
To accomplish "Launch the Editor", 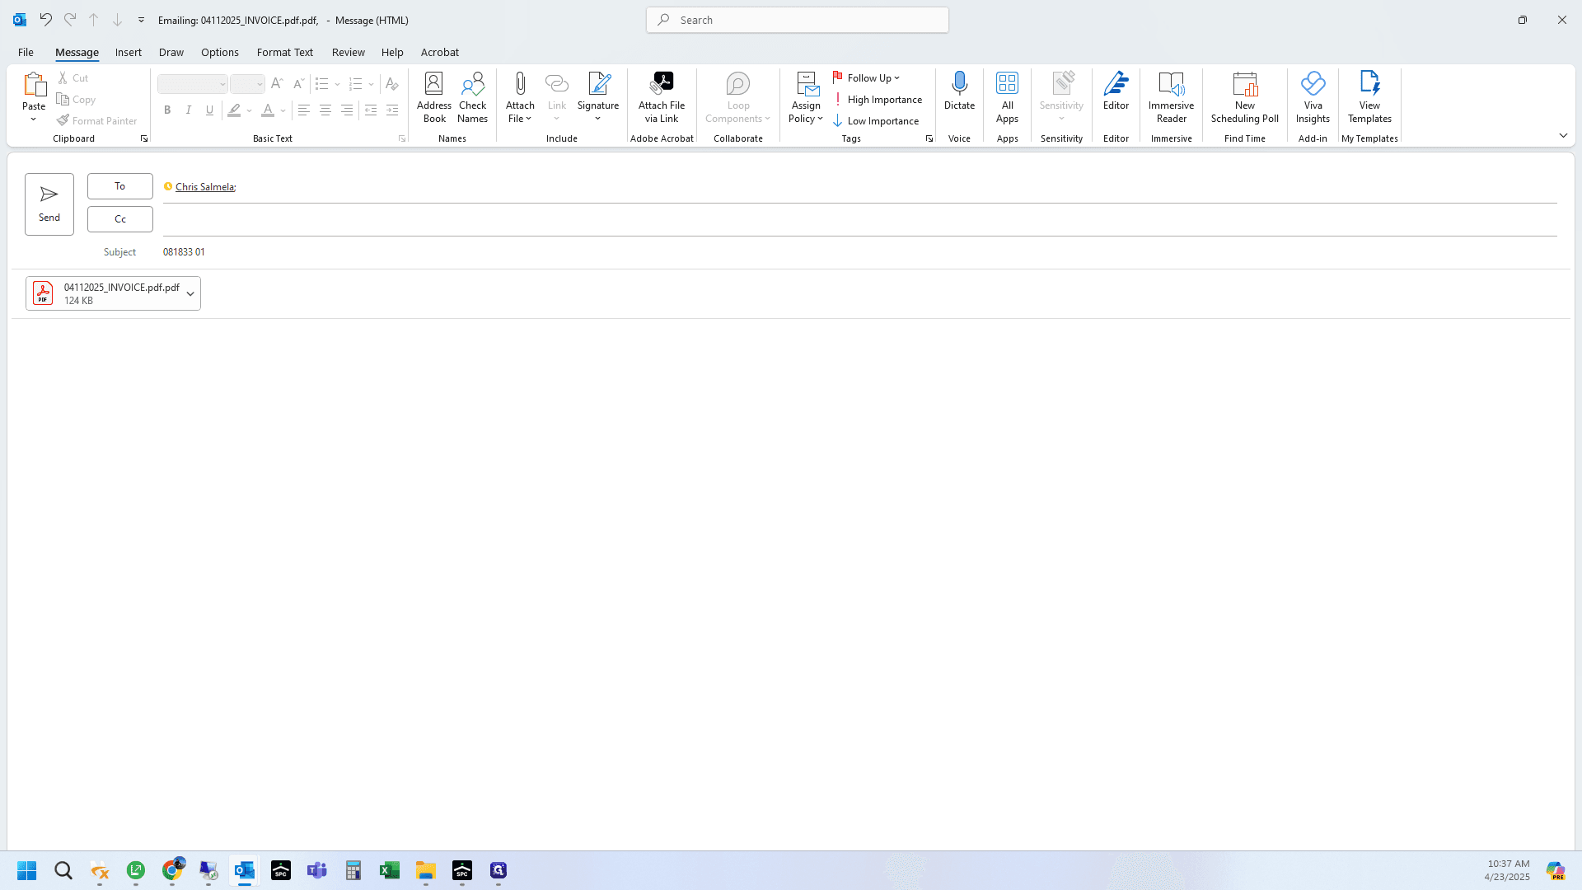I will [1116, 91].
